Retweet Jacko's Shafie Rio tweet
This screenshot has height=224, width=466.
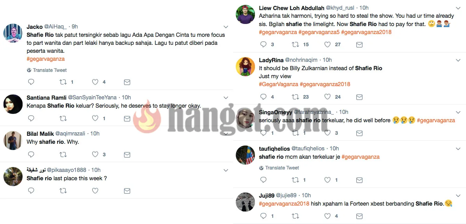(x=63, y=82)
